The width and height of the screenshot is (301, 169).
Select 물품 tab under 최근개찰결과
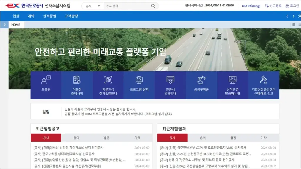point(233,138)
